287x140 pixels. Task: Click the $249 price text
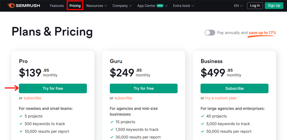click(122, 73)
